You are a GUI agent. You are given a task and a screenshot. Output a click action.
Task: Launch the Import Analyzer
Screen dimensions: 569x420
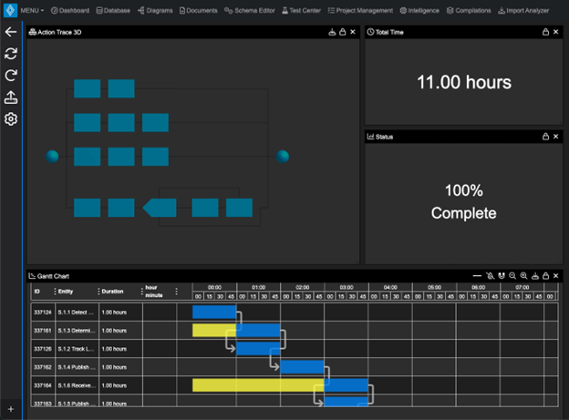[x=523, y=11]
